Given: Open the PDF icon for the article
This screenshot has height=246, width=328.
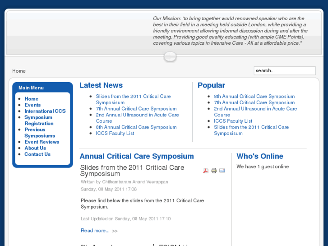Looking at the screenshot, I should click(206, 171).
